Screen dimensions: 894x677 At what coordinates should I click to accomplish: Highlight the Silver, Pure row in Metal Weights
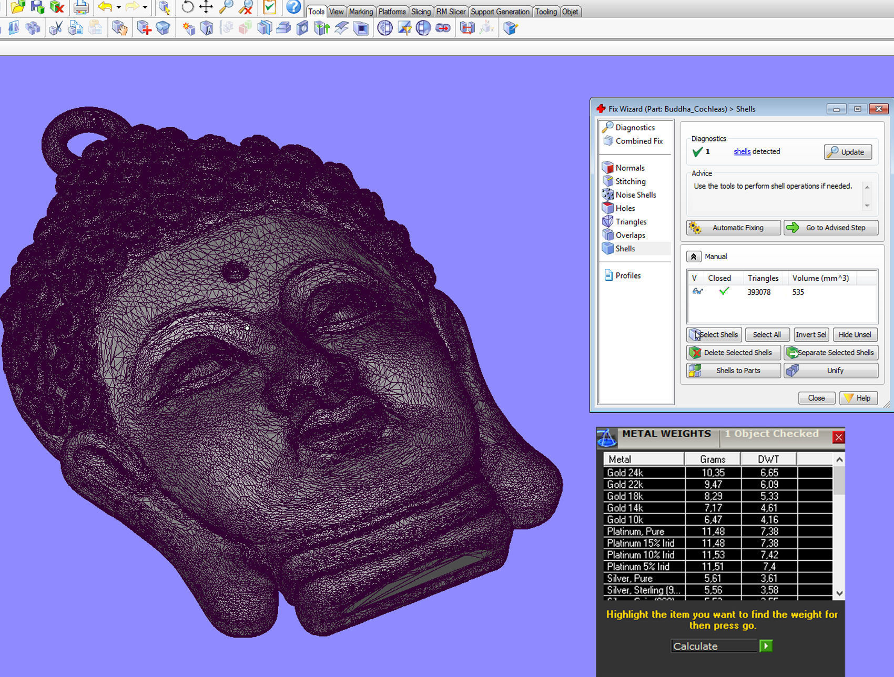[x=718, y=578]
